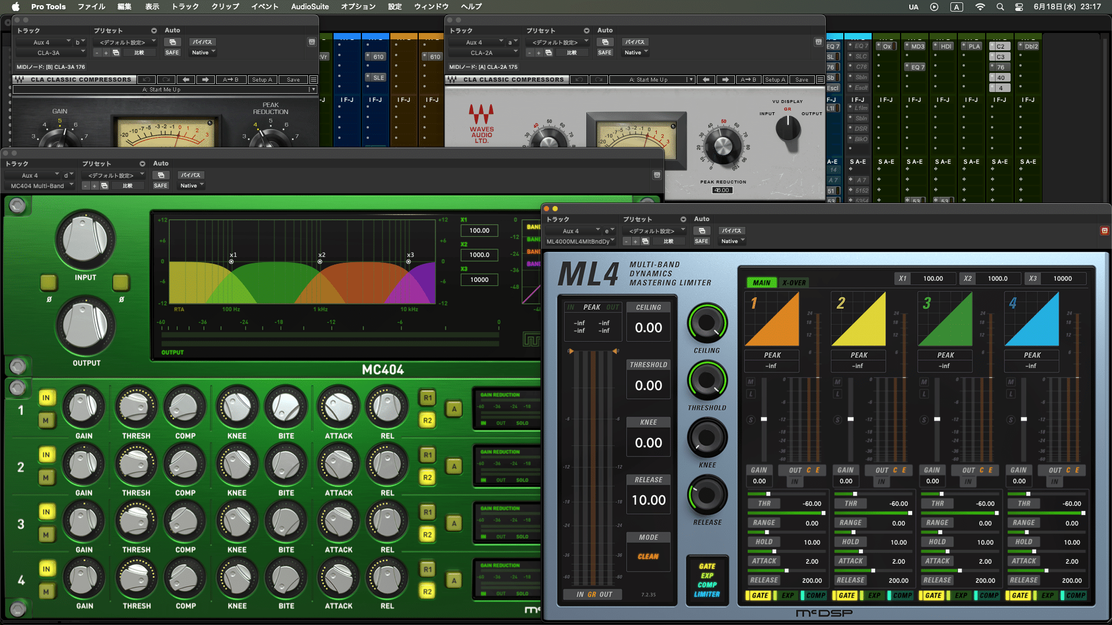Open the Apple menu
Screen dimensions: 1112x625
(x=16, y=7)
